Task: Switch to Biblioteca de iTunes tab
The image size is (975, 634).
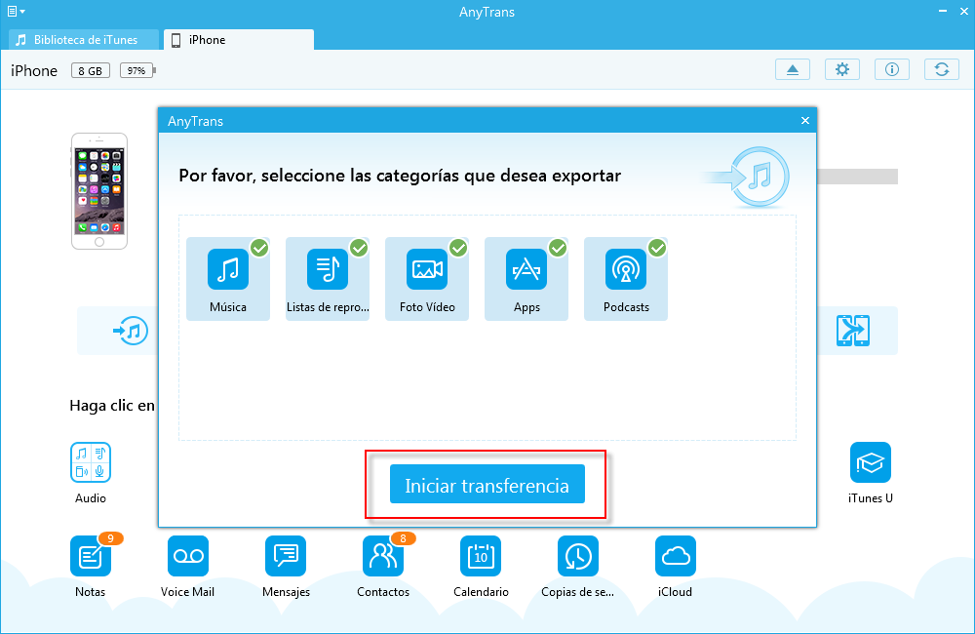Action: (84, 40)
